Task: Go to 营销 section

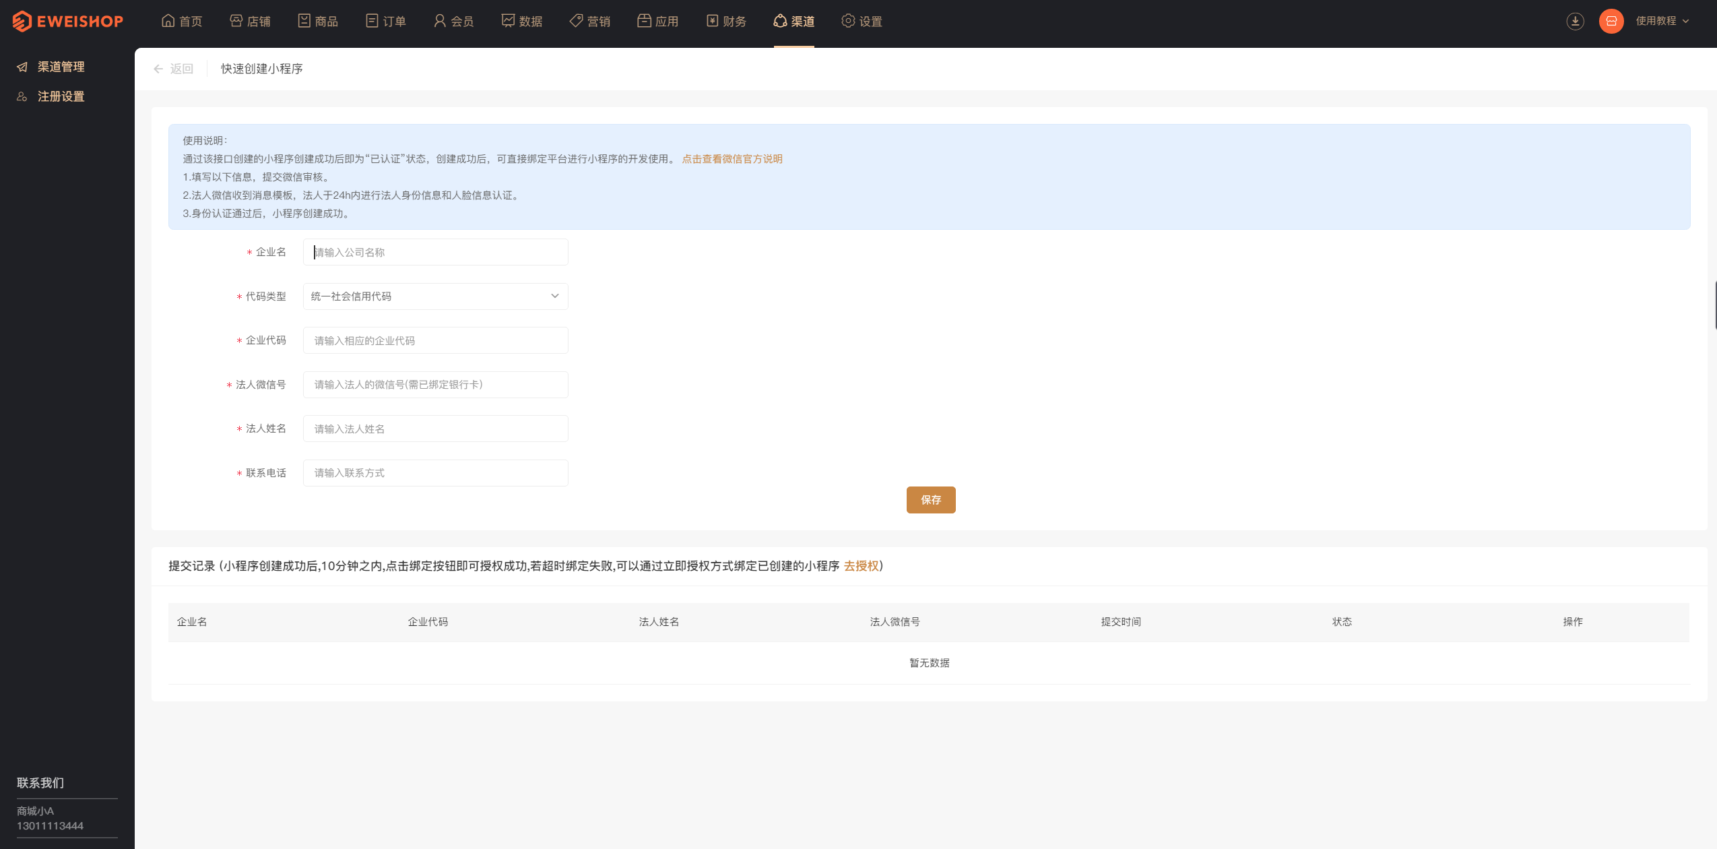Action: pos(590,21)
